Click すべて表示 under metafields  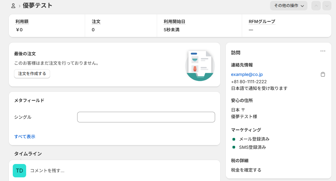click(25, 137)
